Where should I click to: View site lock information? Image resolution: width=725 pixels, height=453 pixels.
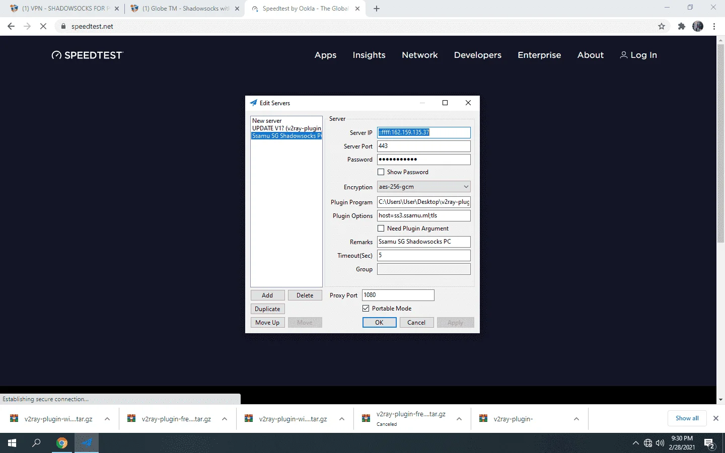63,26
